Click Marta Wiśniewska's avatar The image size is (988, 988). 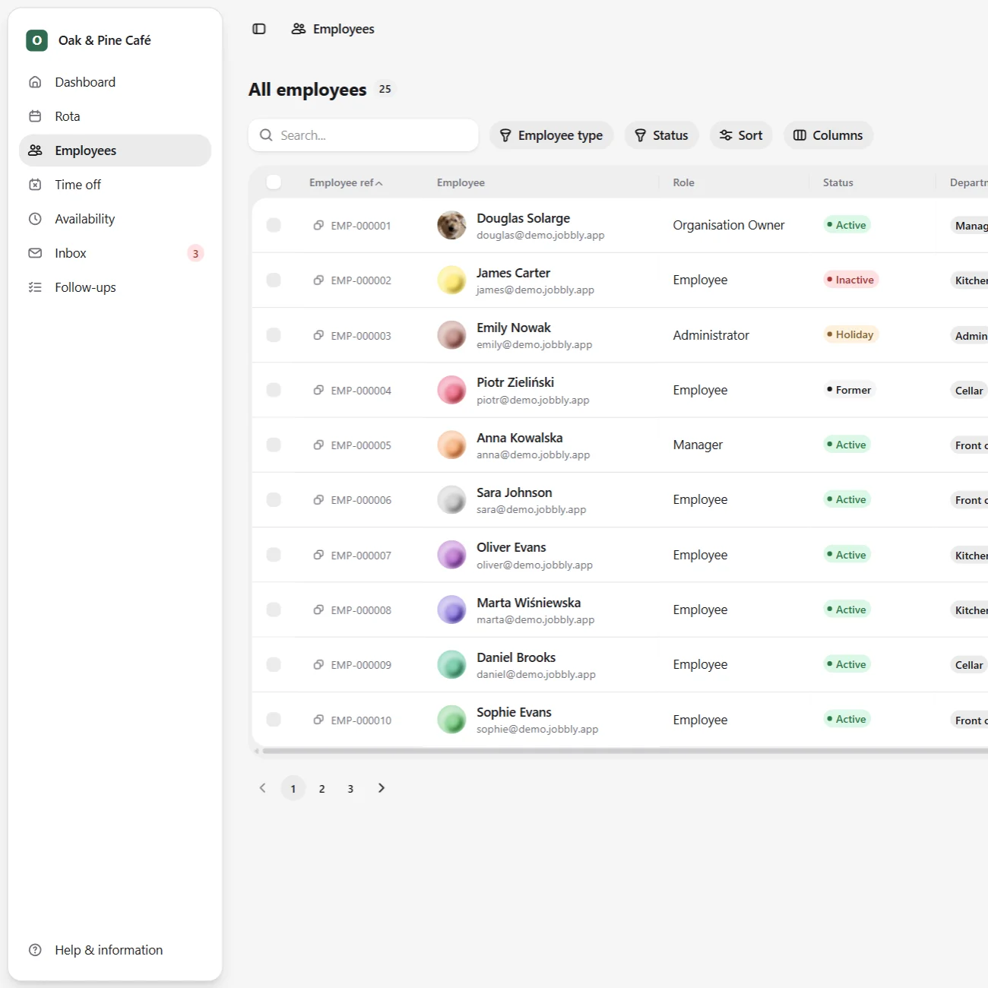coord(451,610)
